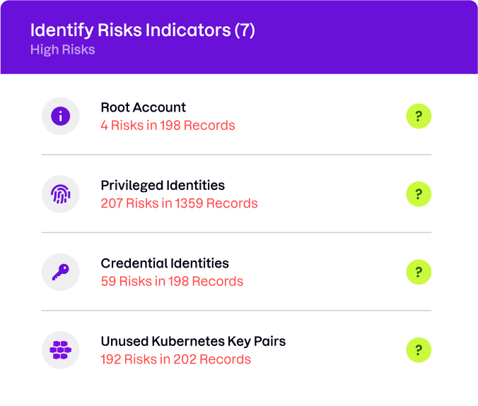Click the Unused Kubernetes Key Pairs hexagon icon
This screenshot has height=406, width=478.
[60, 350]
